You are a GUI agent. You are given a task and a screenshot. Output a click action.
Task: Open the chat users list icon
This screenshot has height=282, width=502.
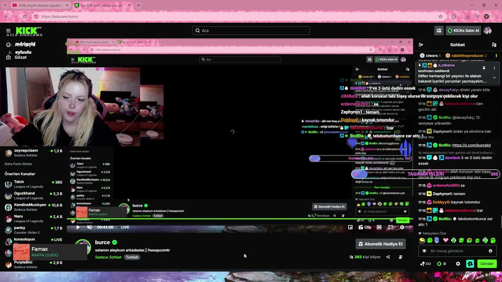pyautogui.click(x=494, y=45)
